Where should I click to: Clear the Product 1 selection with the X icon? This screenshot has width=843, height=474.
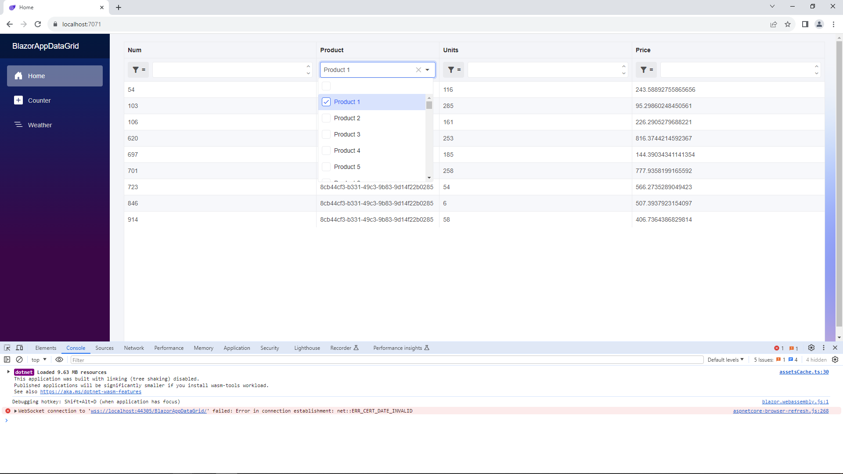pyautogui.click(x=418, y=70)
